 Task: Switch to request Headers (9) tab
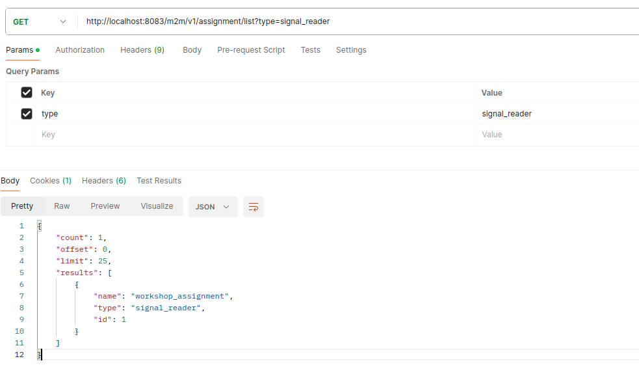point(142,50)
